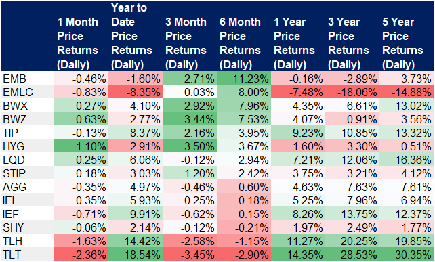This screenshot has width=435, height=262.
Task: Click the 11.23% cell for EMB
Action: (244, 79)
